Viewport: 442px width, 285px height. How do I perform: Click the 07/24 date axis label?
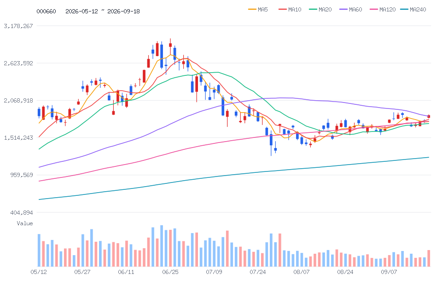point(258,272)
